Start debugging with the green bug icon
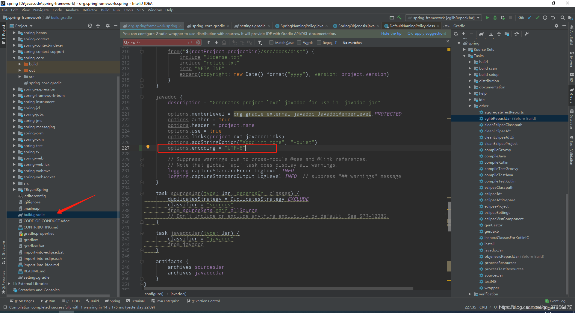575x313 pixels. coord(495,18)
